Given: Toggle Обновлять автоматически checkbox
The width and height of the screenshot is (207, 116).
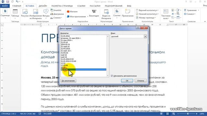Looking at the screenshot, I should click(x=112, y=76).
